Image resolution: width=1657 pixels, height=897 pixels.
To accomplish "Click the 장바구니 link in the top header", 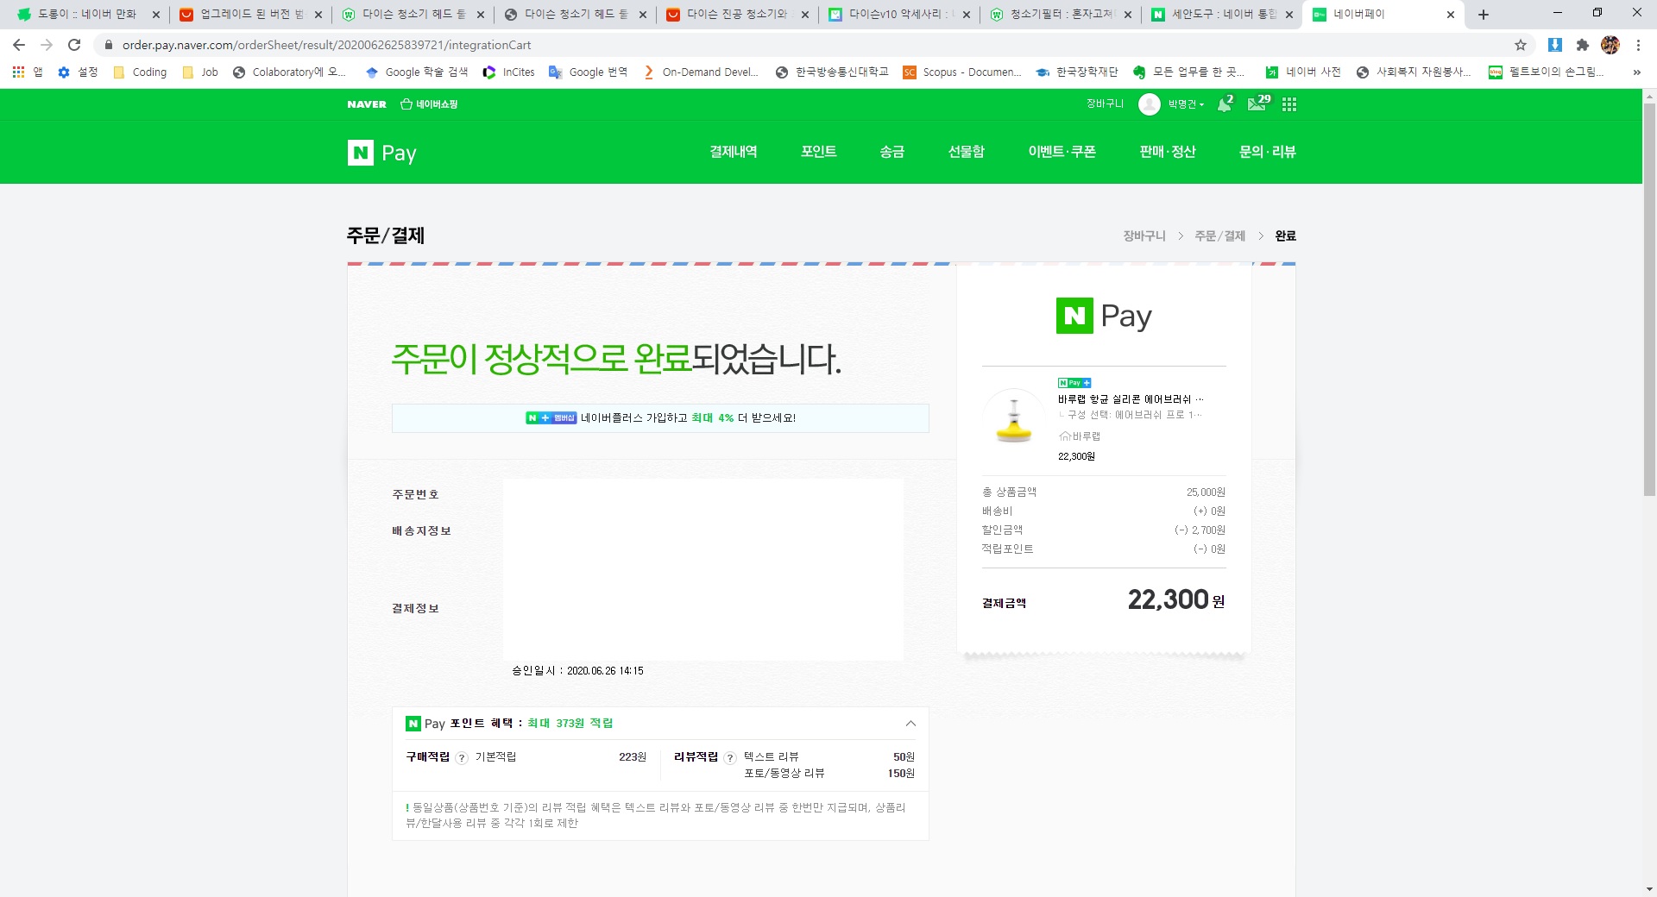I will coord(1105,104).
